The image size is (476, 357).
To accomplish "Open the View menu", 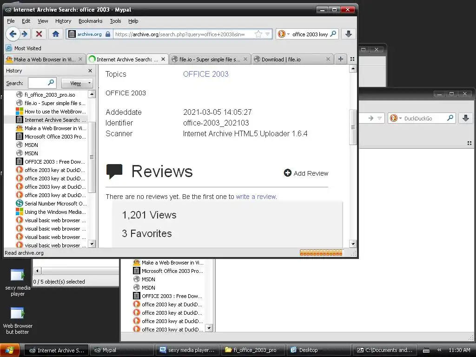I will [43, 21].
